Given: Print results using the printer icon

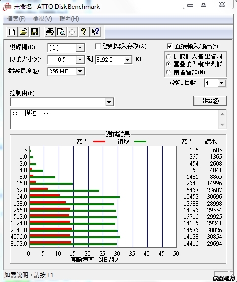Looking at the screenshot, I should [x=50, y=32].
